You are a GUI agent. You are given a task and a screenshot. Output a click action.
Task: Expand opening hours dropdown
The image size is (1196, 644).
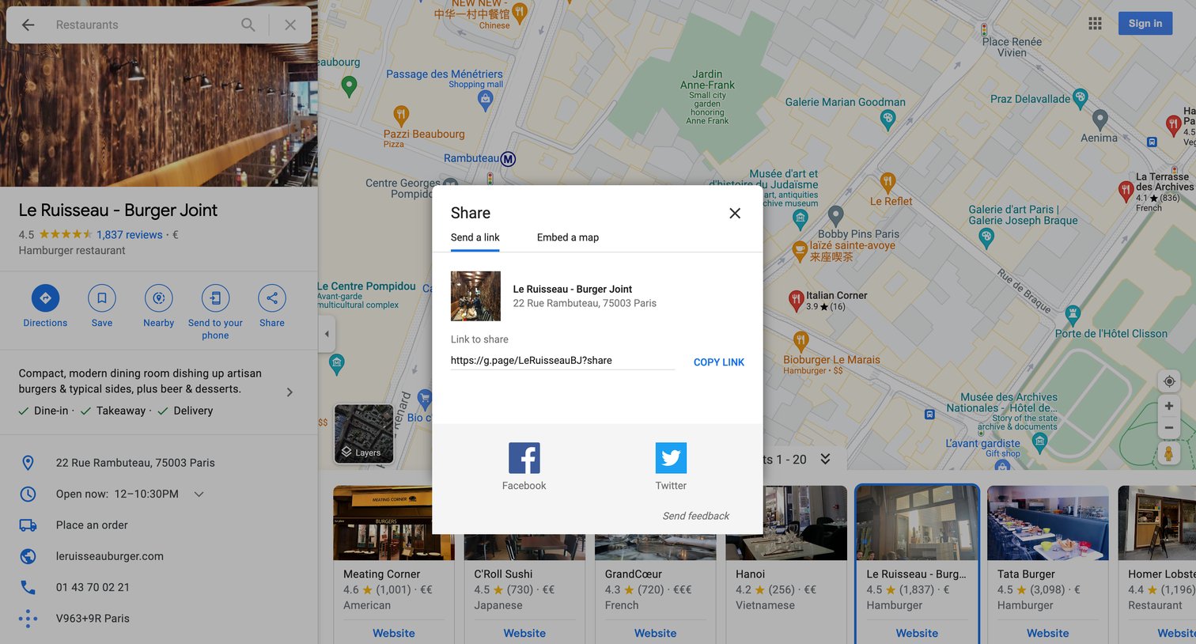point(199,494)
